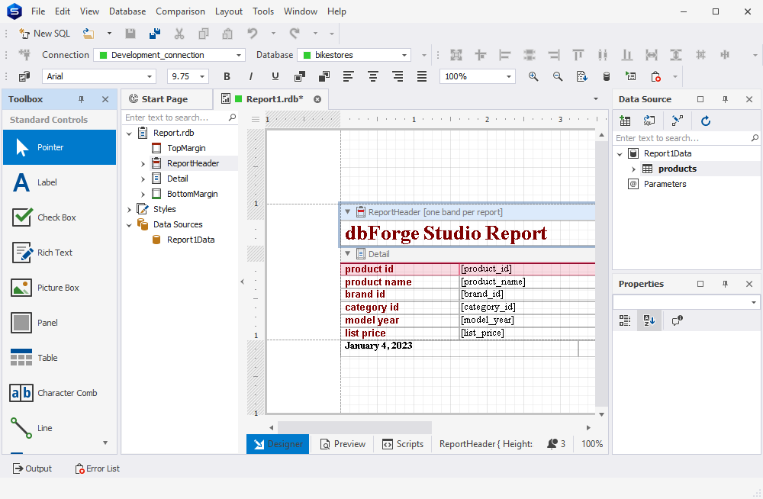The image size is (763, 499).
Task: Select the Label control in Toolbox
Action: tap(60, 182)
